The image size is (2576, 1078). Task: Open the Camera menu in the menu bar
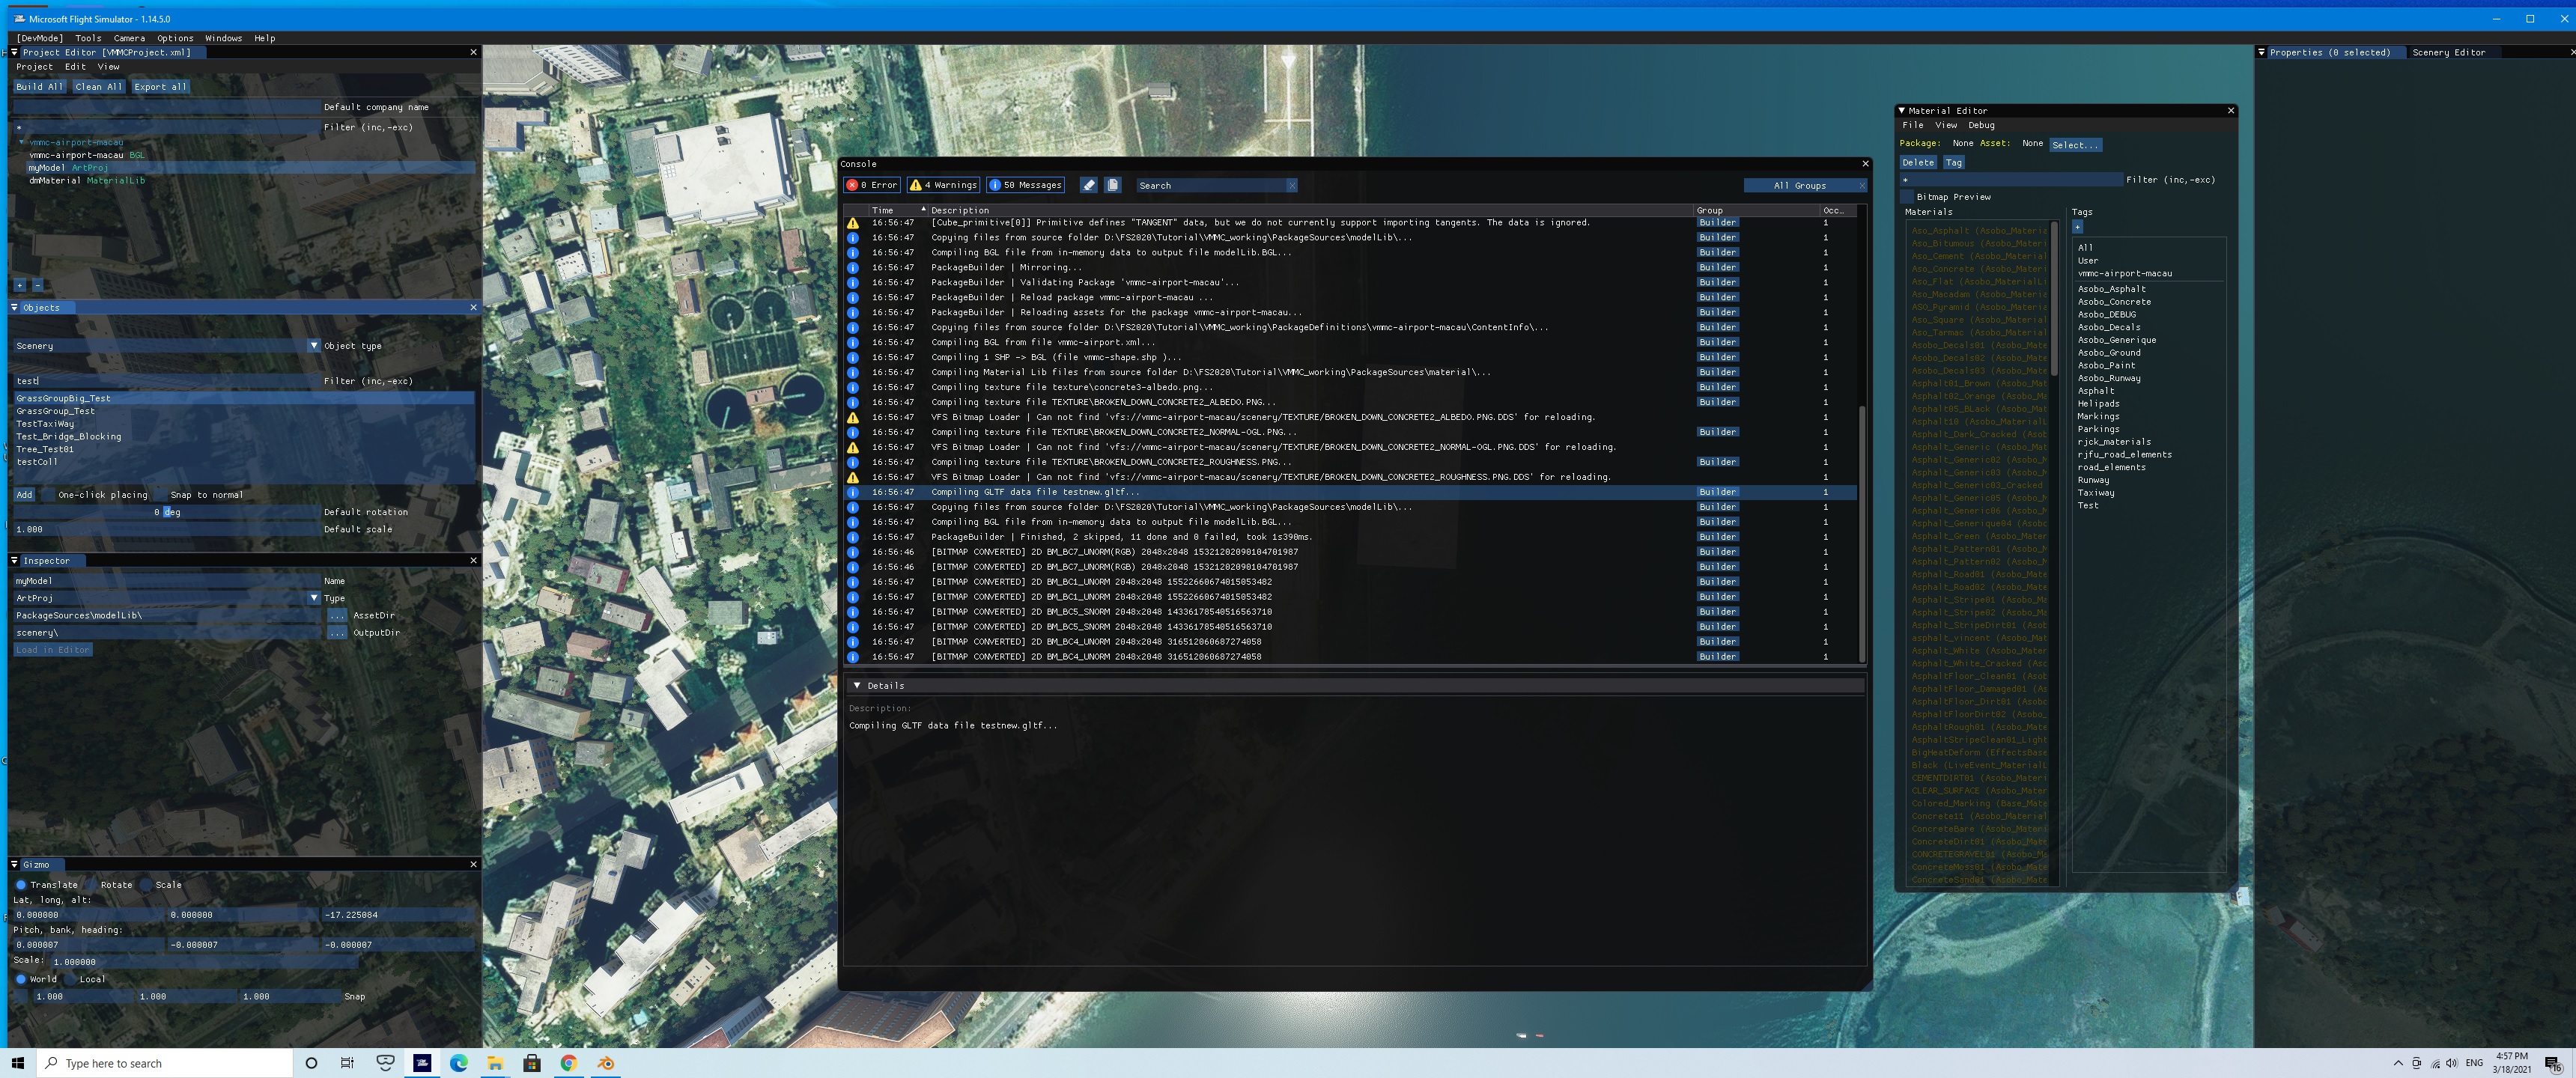[129, 38]
